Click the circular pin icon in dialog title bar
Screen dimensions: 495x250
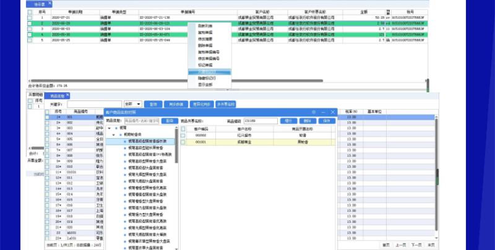314,112
